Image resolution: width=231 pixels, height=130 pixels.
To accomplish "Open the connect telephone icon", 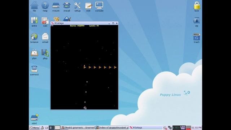I will coord(34,69).
